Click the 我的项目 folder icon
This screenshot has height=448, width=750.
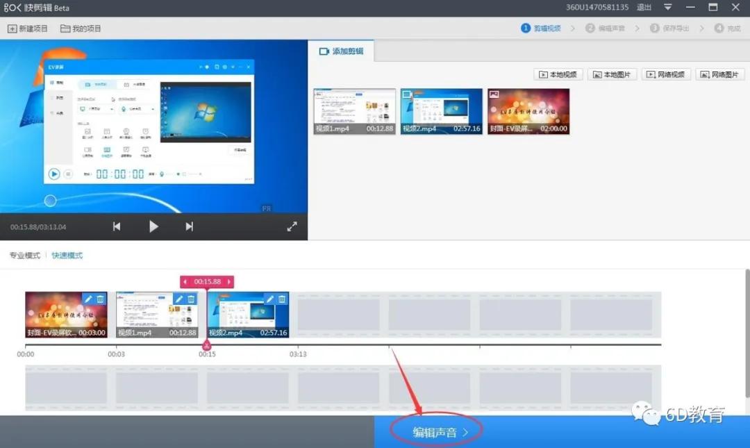tap(65, 28)
